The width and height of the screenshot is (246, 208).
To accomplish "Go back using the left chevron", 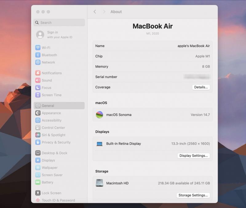I will tap(95, 12).
